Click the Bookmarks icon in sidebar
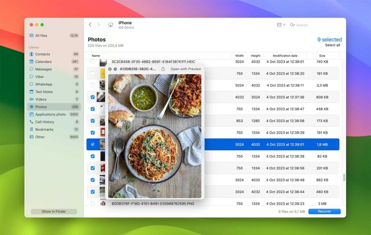 tap(32, 129)
